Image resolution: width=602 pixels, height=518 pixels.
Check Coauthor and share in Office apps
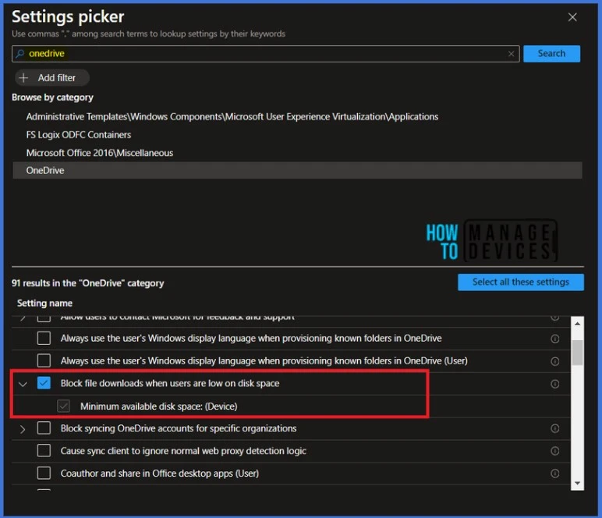(x=44, y=473)
